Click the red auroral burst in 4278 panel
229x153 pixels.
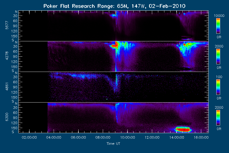pos(114,46)
